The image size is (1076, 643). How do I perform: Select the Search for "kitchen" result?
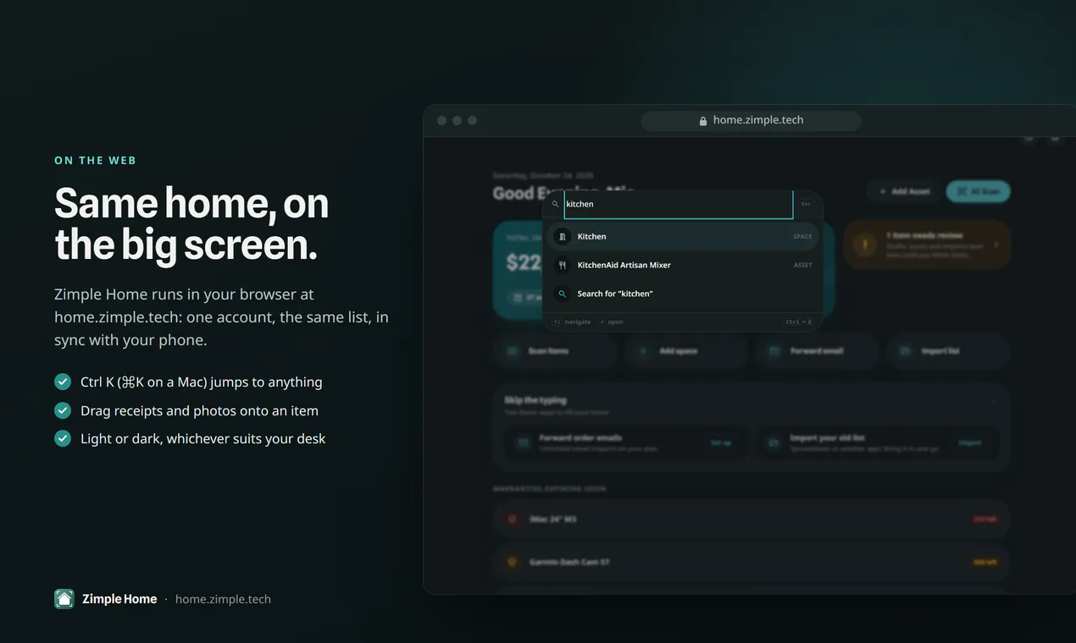[683, 294]
